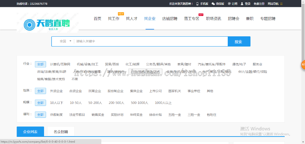Open the 找企业 navigation item
The height and width of the screenshot is (144, 305).
149,19
